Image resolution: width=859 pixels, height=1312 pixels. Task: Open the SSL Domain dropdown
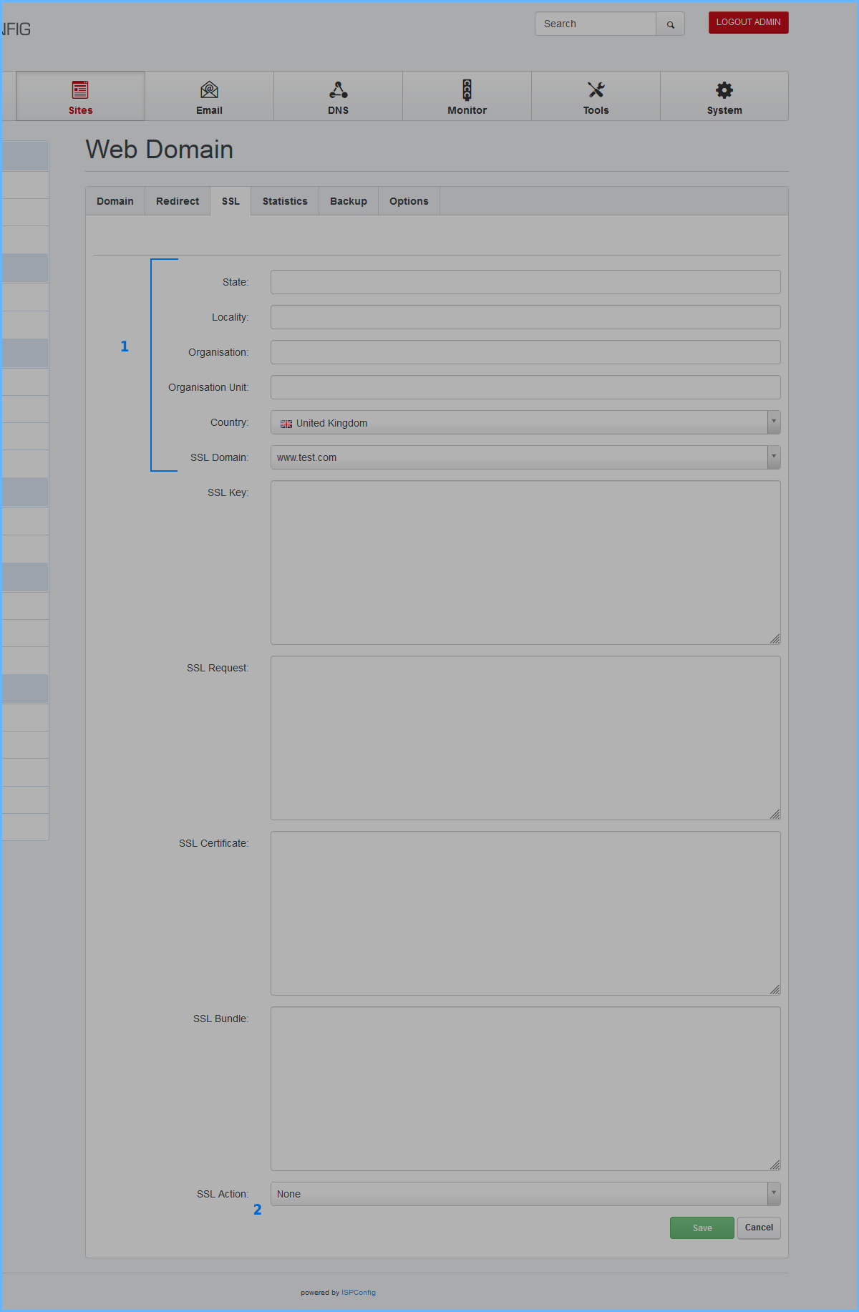coord(525,457)
